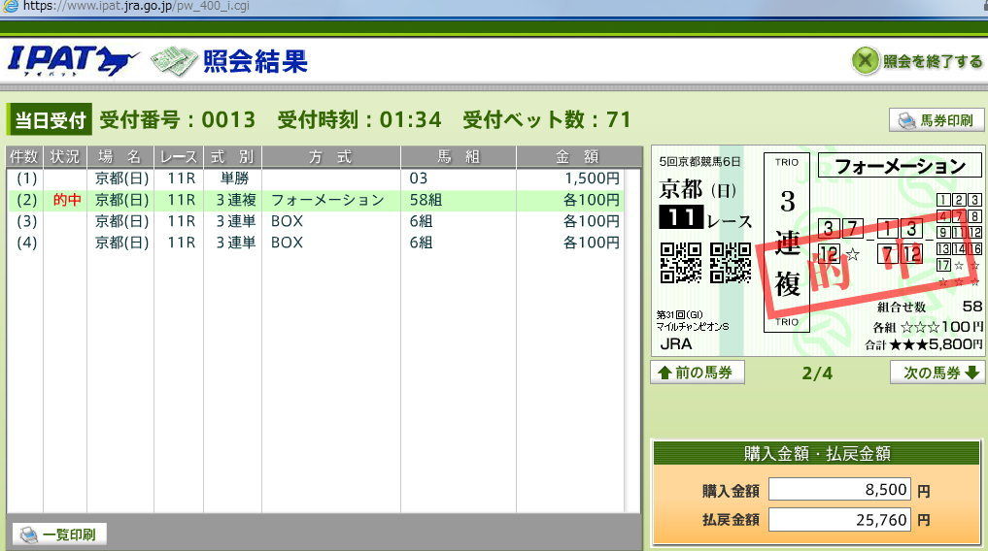Click the left QR code on ticket
The width and height of the screenshot is (988, 551).
[x=680, y=263]
